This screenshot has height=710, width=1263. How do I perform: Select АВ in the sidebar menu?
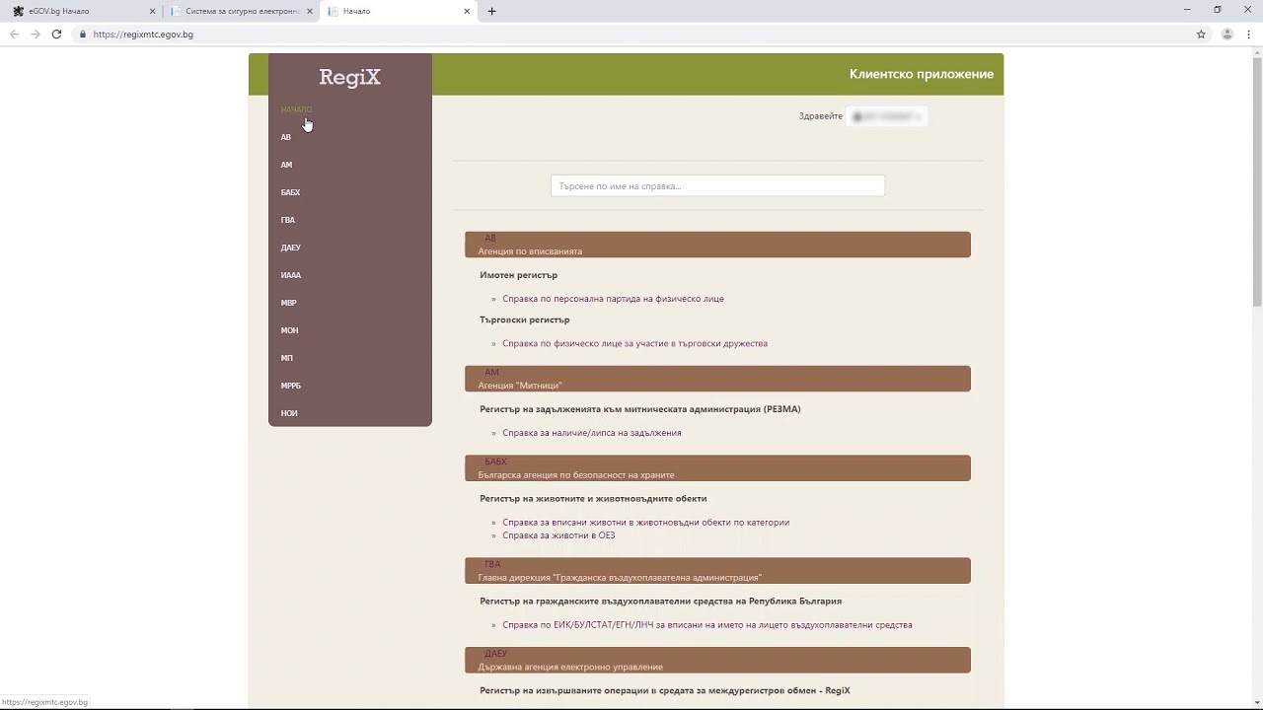(286, 137)
